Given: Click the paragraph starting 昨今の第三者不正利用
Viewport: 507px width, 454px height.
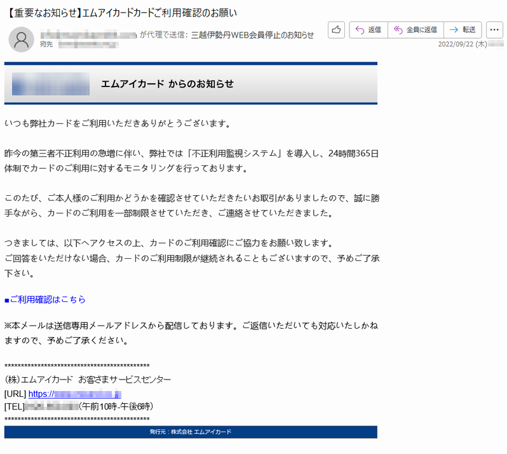Looking at the screenshot, I should tap(191, 161).
